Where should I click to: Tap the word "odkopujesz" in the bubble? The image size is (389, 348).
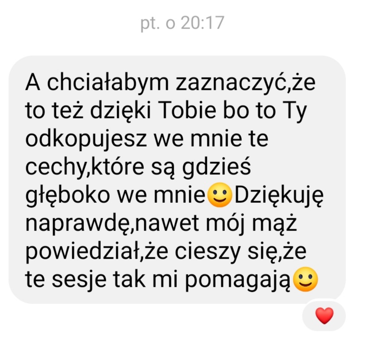[x=86, y=139]
